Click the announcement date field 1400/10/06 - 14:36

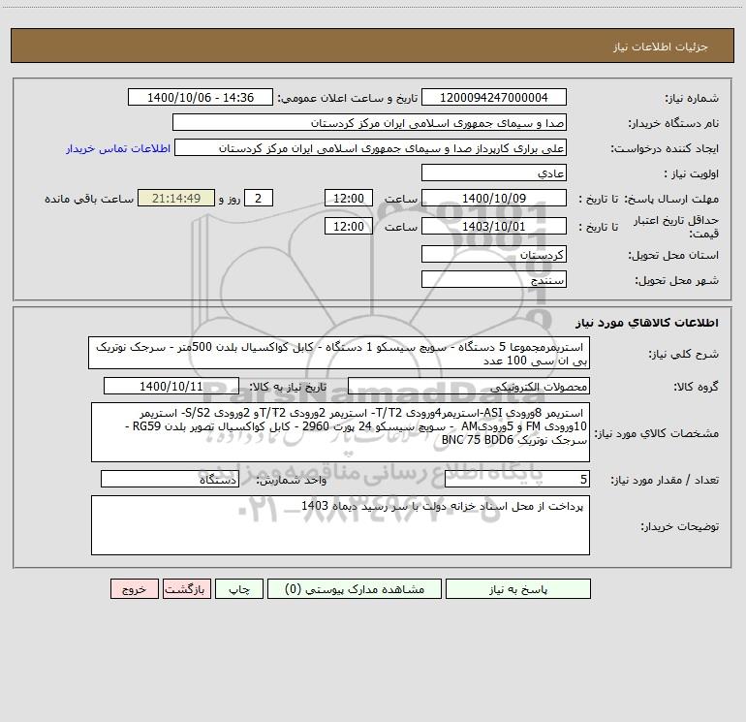click(x=201, y=97)
